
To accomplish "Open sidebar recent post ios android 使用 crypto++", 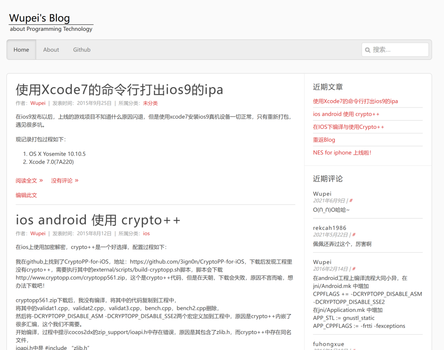I will (346, 114).
